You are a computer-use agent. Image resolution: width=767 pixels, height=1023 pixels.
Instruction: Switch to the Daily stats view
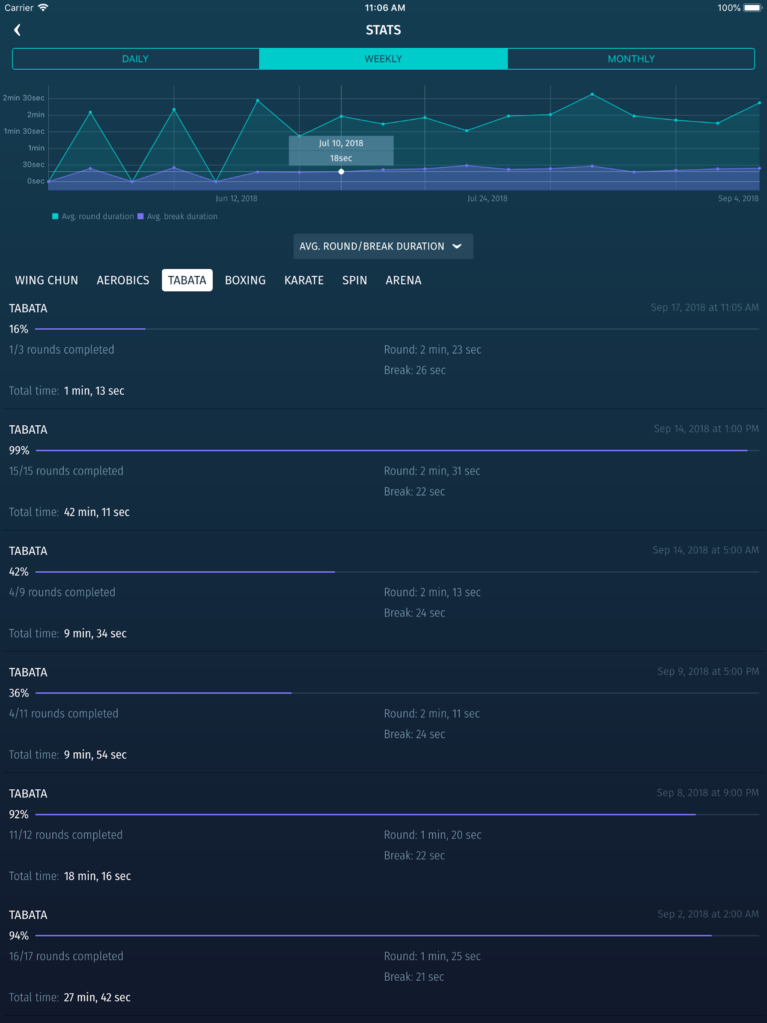[136, 59]
